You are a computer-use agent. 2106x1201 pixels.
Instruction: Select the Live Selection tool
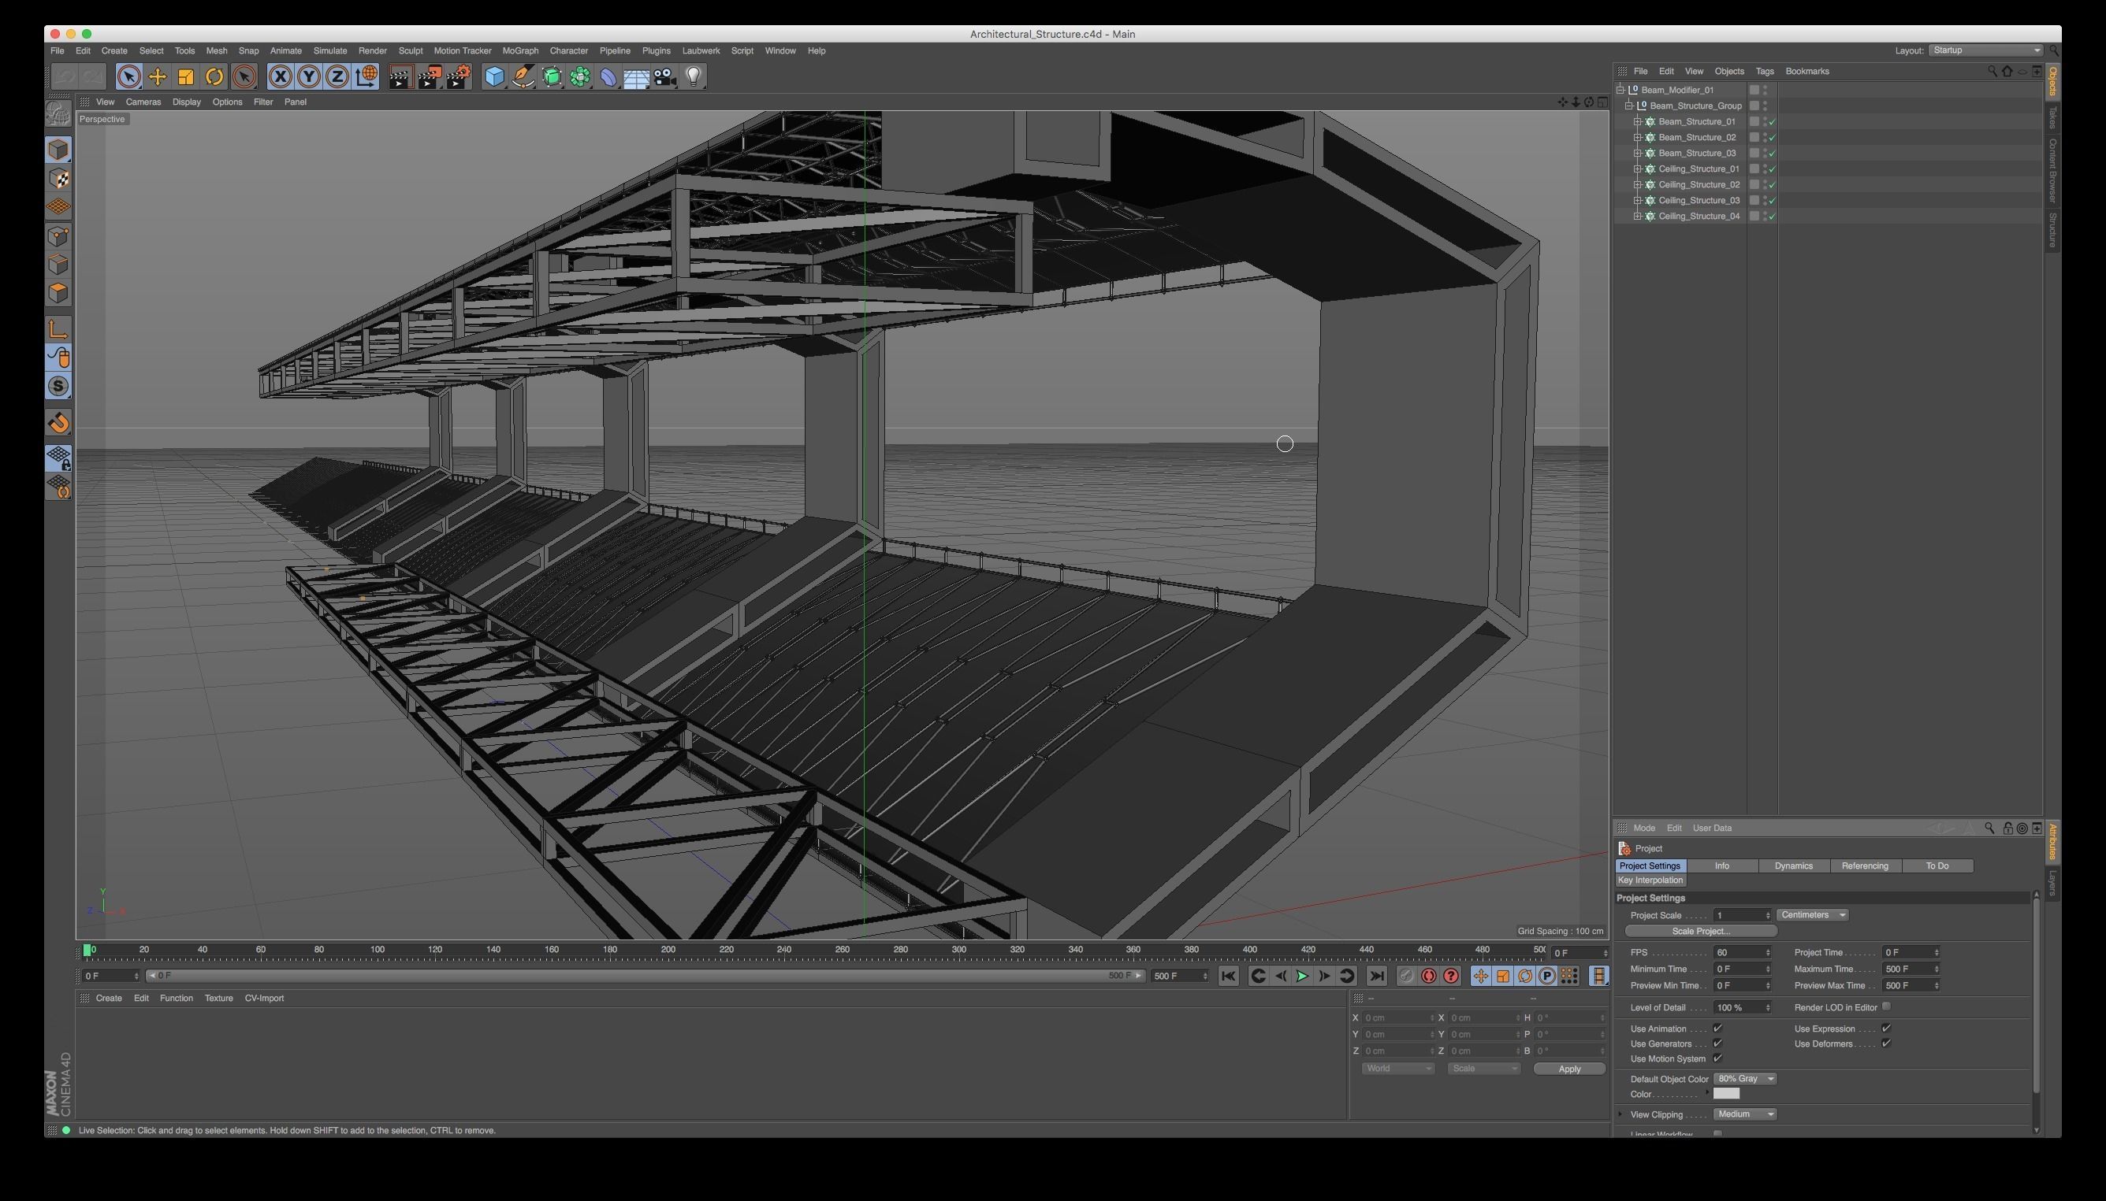click(x=128, y=76)
